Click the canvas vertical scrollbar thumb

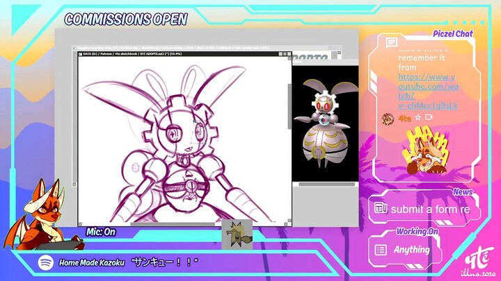pos(289,106)
